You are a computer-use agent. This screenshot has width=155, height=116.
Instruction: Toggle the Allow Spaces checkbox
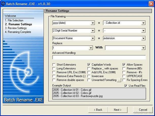(124, 65)
